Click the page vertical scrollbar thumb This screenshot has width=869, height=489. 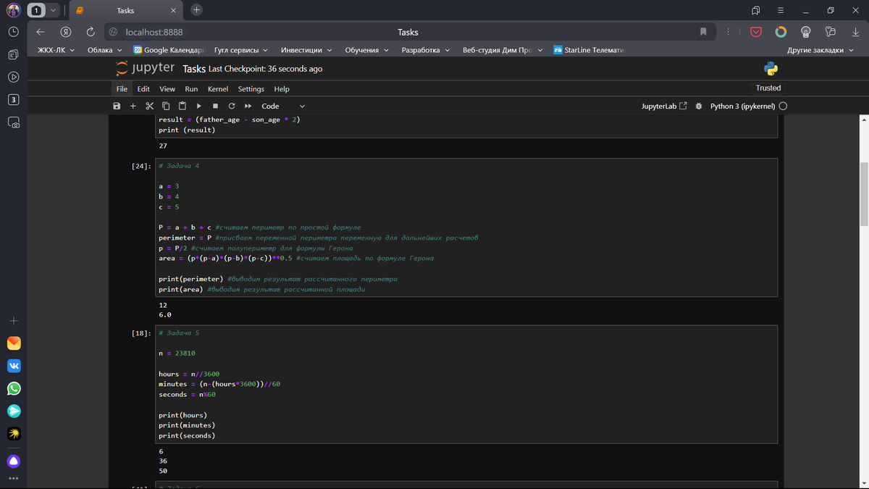tap(863, 194)
